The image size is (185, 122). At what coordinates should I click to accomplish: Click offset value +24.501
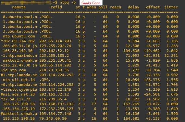tap(152, 94)
